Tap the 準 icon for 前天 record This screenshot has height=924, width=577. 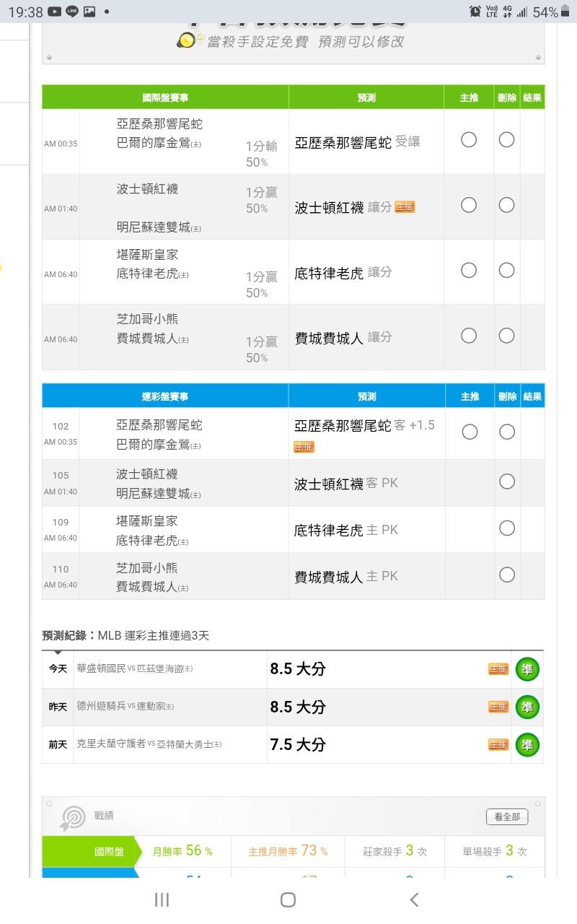click(527, 744)
